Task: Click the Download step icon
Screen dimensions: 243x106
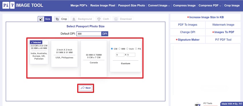Action: (116, 19)
